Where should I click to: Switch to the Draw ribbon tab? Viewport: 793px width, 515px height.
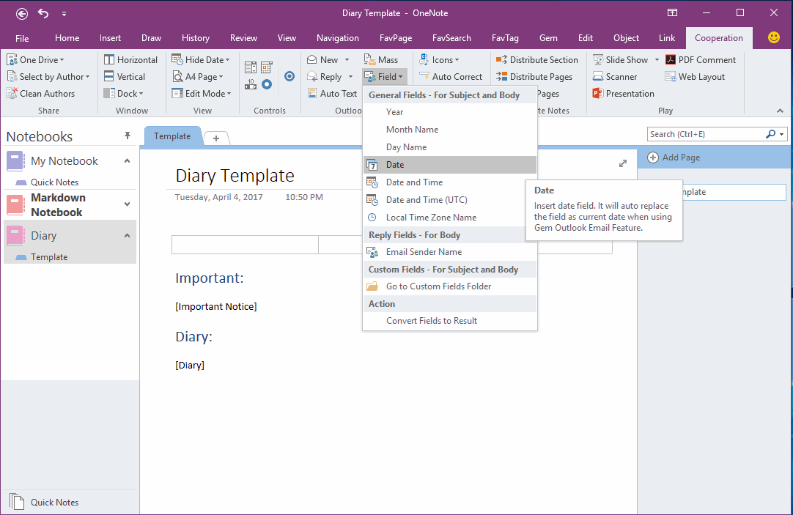(151, 38)
